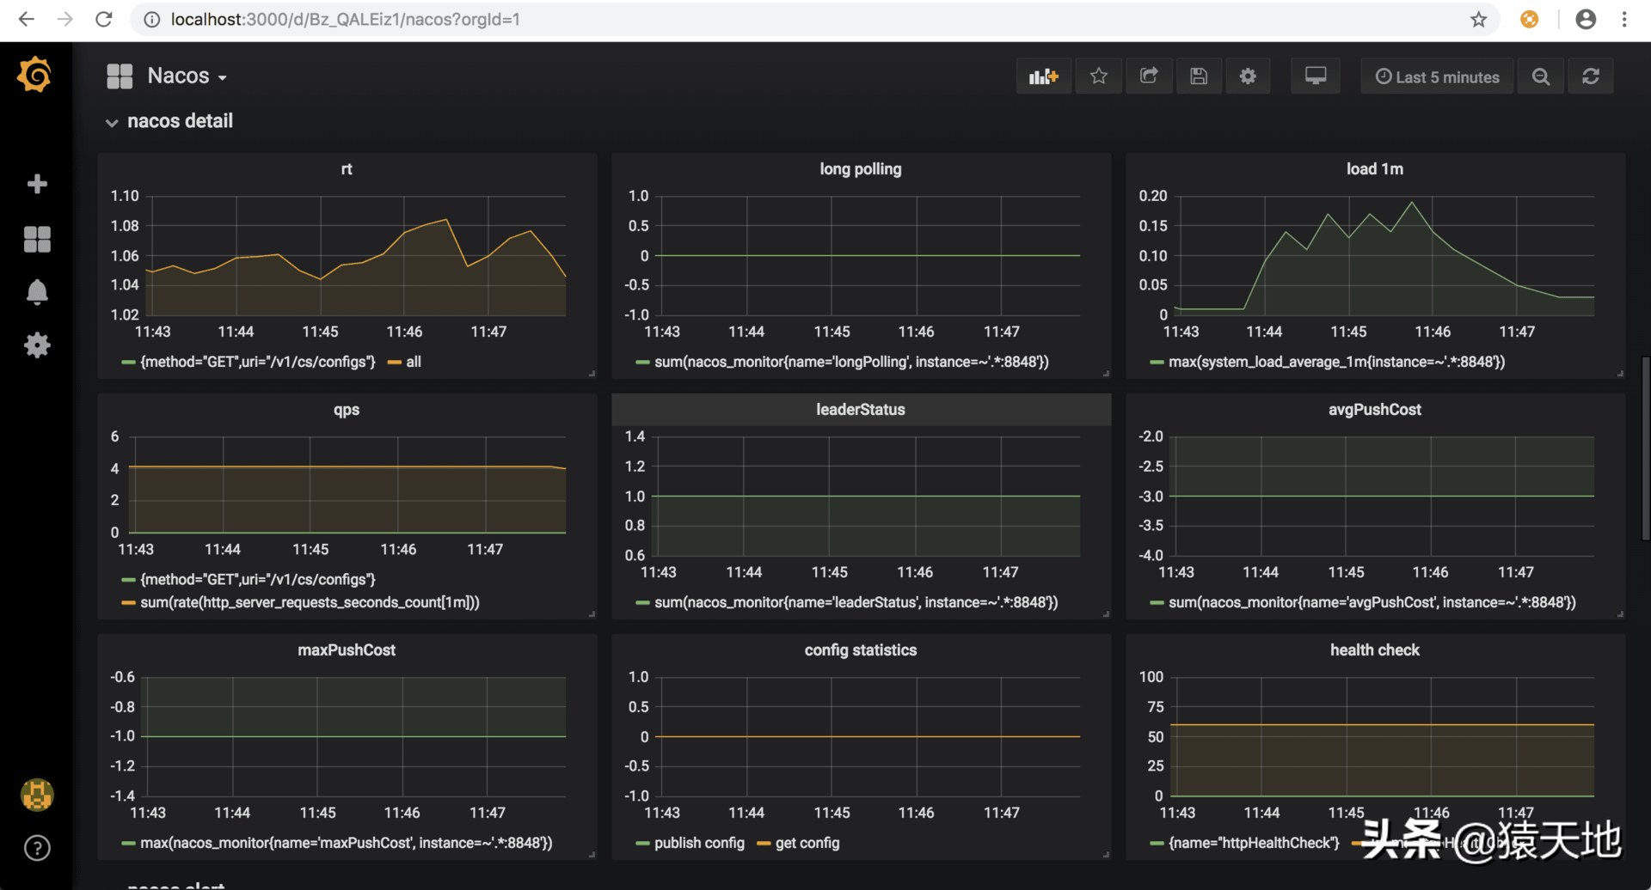The width and height of the screenshot is (1651, 890).
Task: Open dashboard settings gear in top toolbar
Action: (x=1248, y=76)
